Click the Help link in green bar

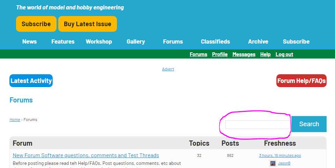click(x=265, y=54)
